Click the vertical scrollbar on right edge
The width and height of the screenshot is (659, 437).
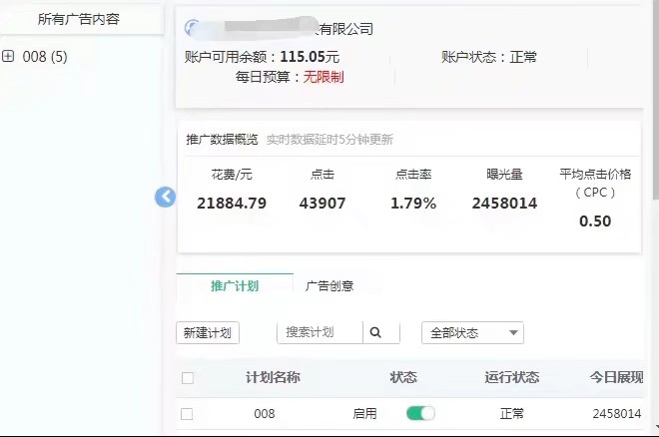(x=656, y=101)
